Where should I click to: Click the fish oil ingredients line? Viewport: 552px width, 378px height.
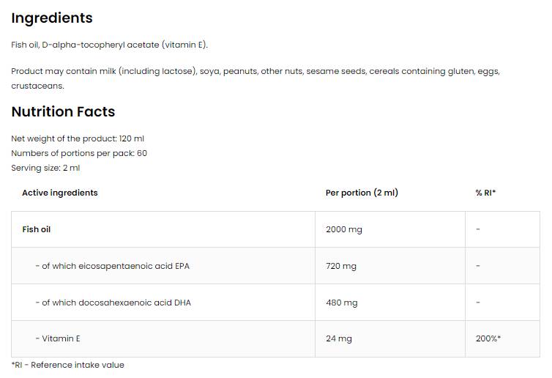110,45
